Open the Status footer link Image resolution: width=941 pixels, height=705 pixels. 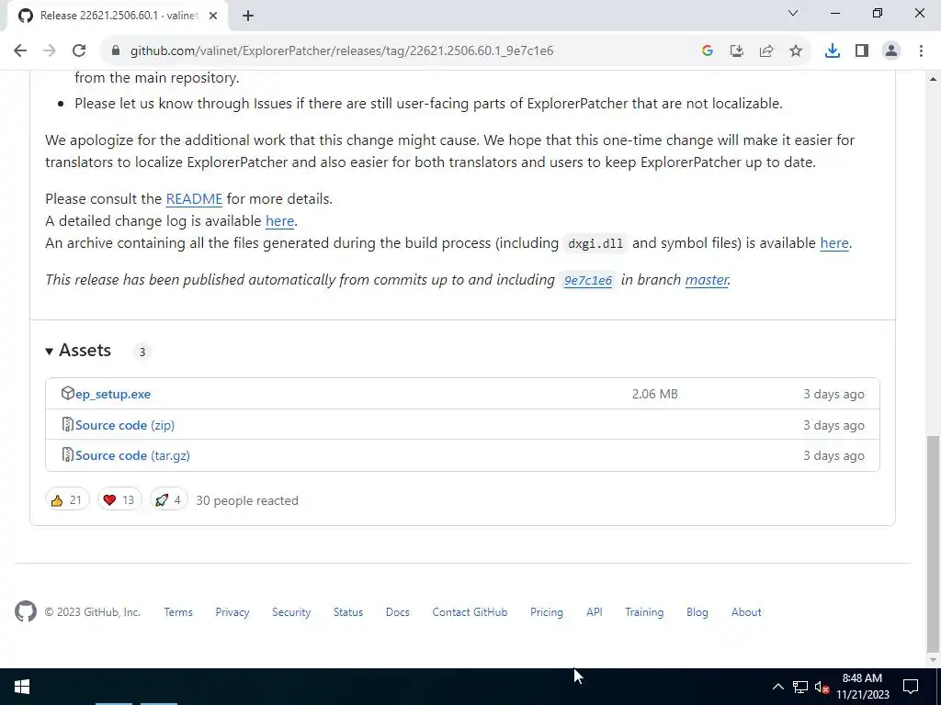tap(348, 612)
